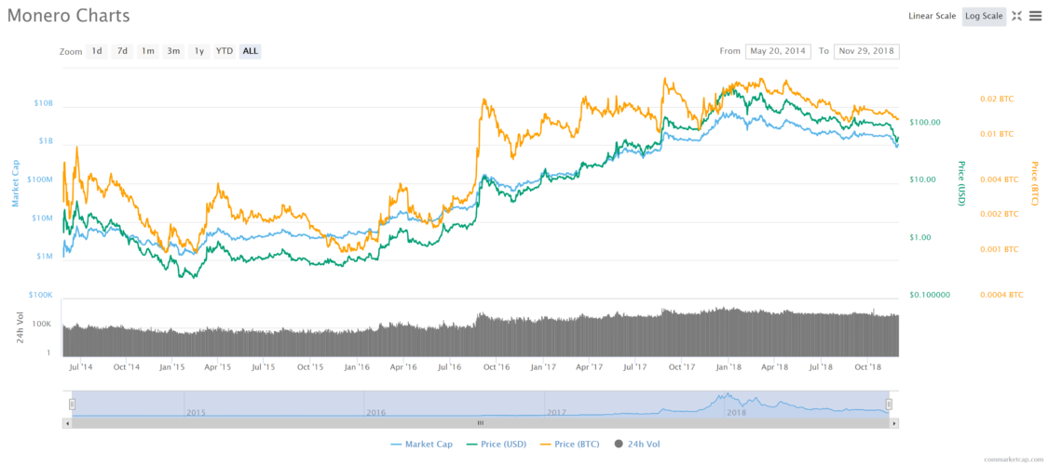Click the $100.00 price axis label
The height and width of the screenshot is (465, 1062).
coord(925,123)
